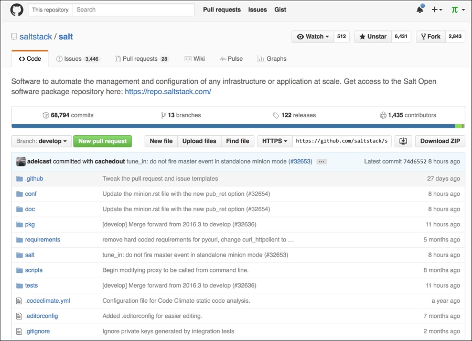Image resolution: width=472 pixels, height=341 pixels.
Task: Open the .editorconfig file
Action: pyautogui.click(x=41, y=316)
